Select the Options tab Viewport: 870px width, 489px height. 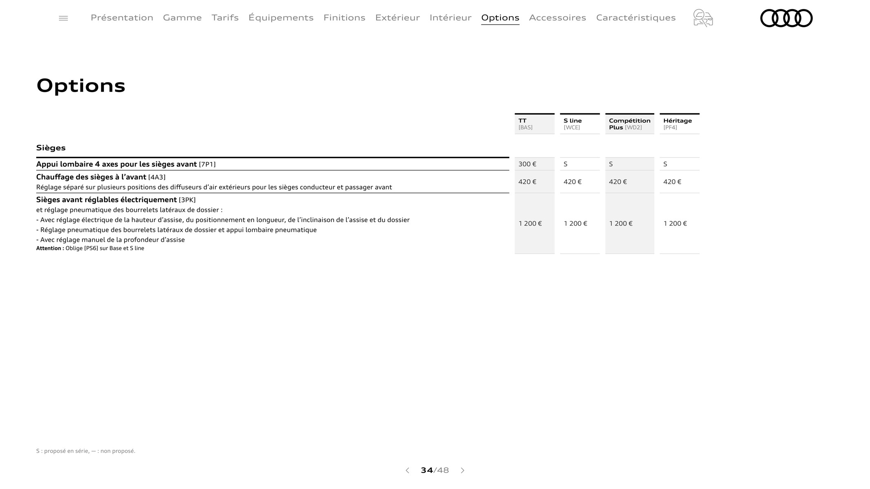pos(500,18)
